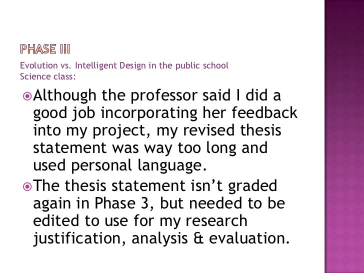The image size is (364, 273).
Task: Click the subtitle 'Evolution vs. Intelligent Design' line
Action: pyautogui.click(x=124, y=65)
